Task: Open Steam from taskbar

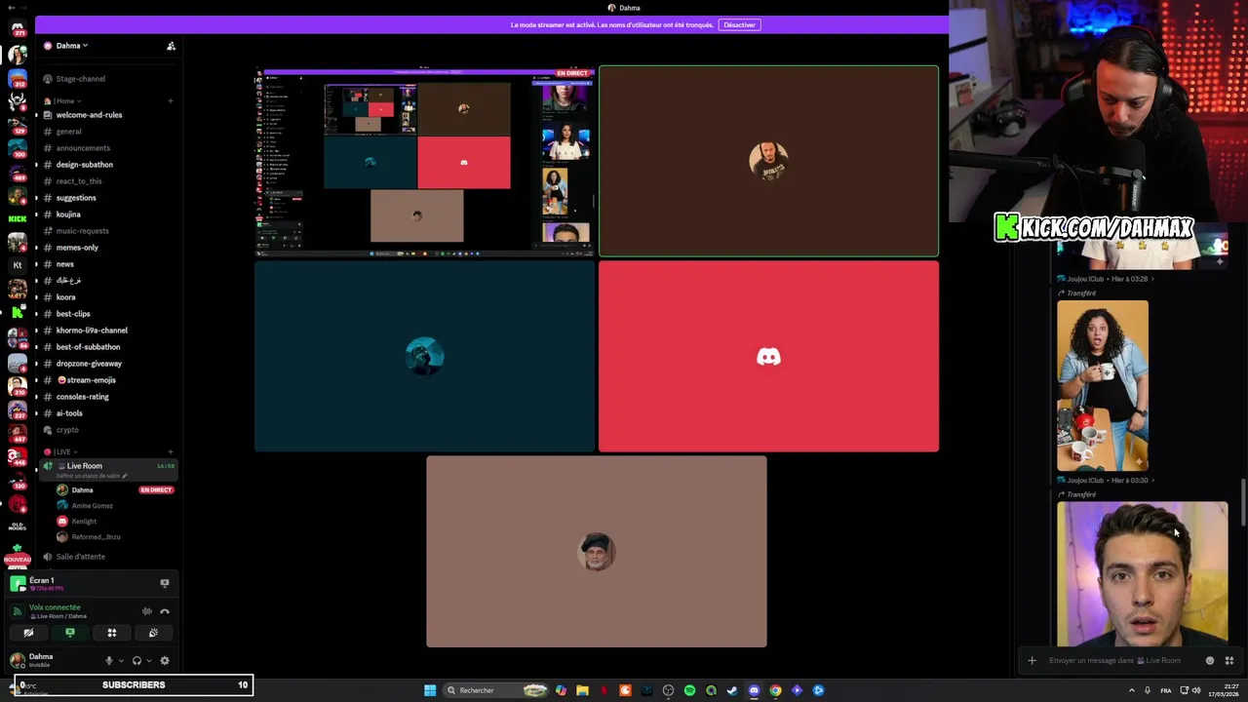Action: [x=732, y=690]
